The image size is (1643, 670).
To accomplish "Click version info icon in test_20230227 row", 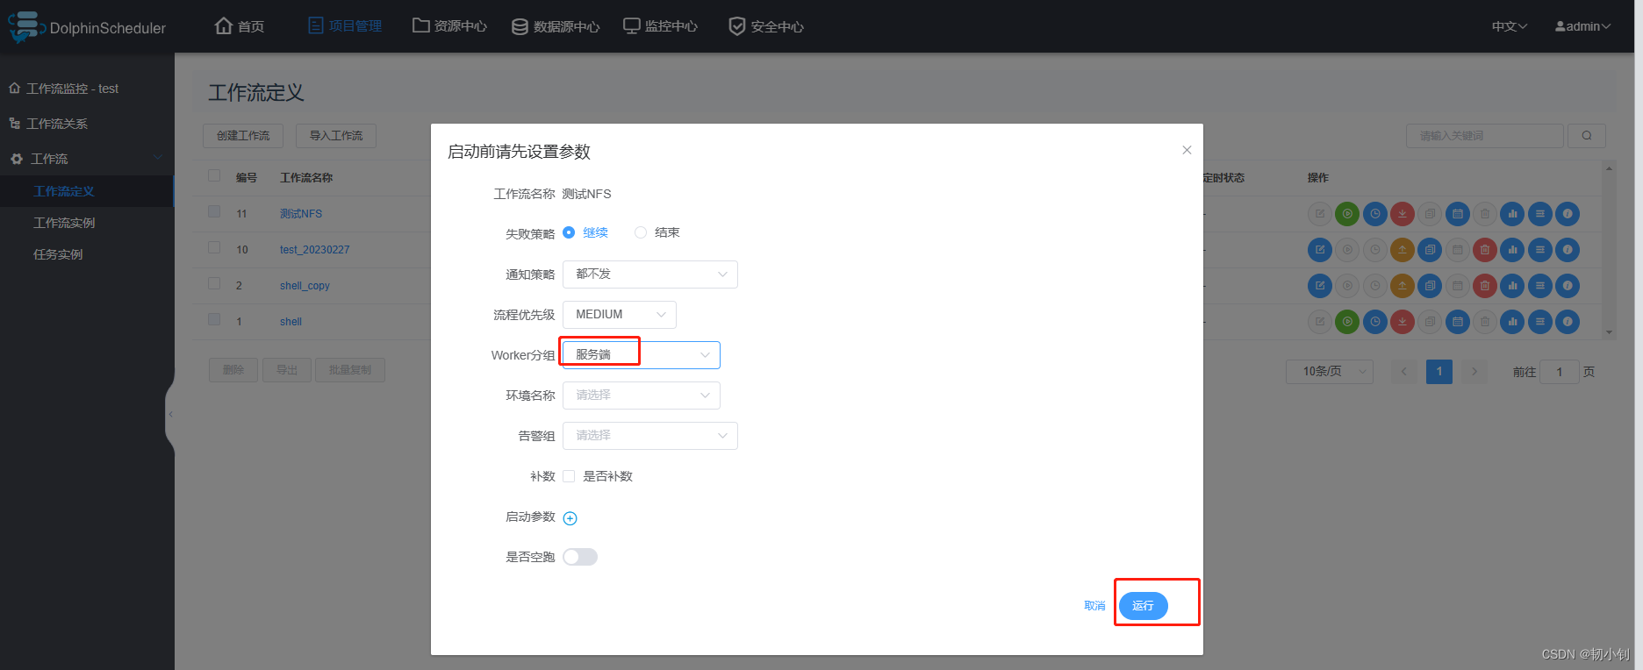I will 1568,250.
